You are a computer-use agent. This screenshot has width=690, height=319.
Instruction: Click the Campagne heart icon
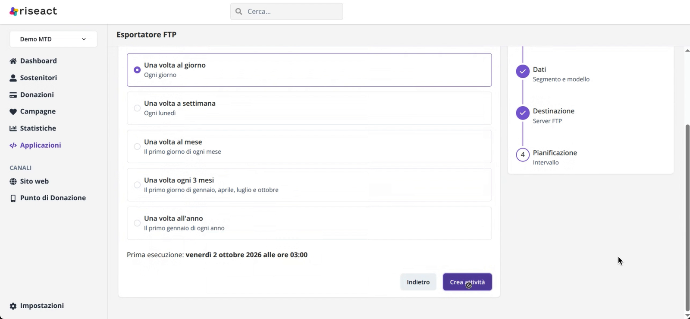pos(13,112)
